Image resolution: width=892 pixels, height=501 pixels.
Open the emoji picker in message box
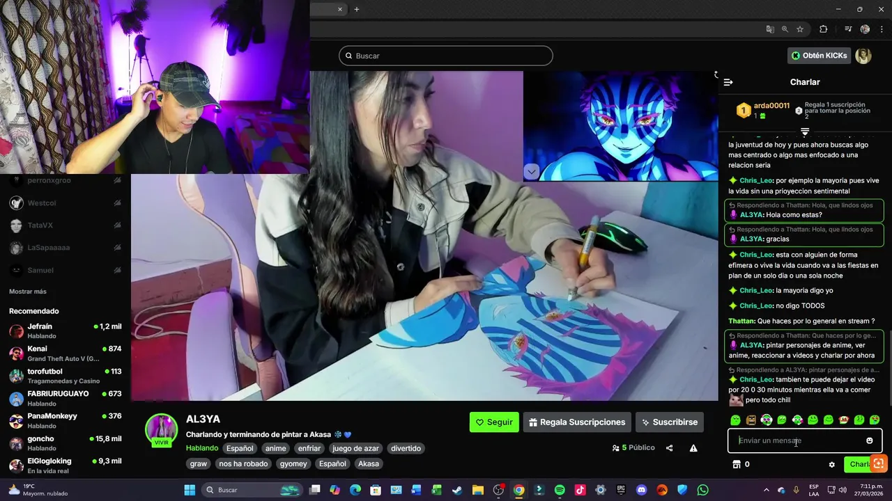(870, 440)
